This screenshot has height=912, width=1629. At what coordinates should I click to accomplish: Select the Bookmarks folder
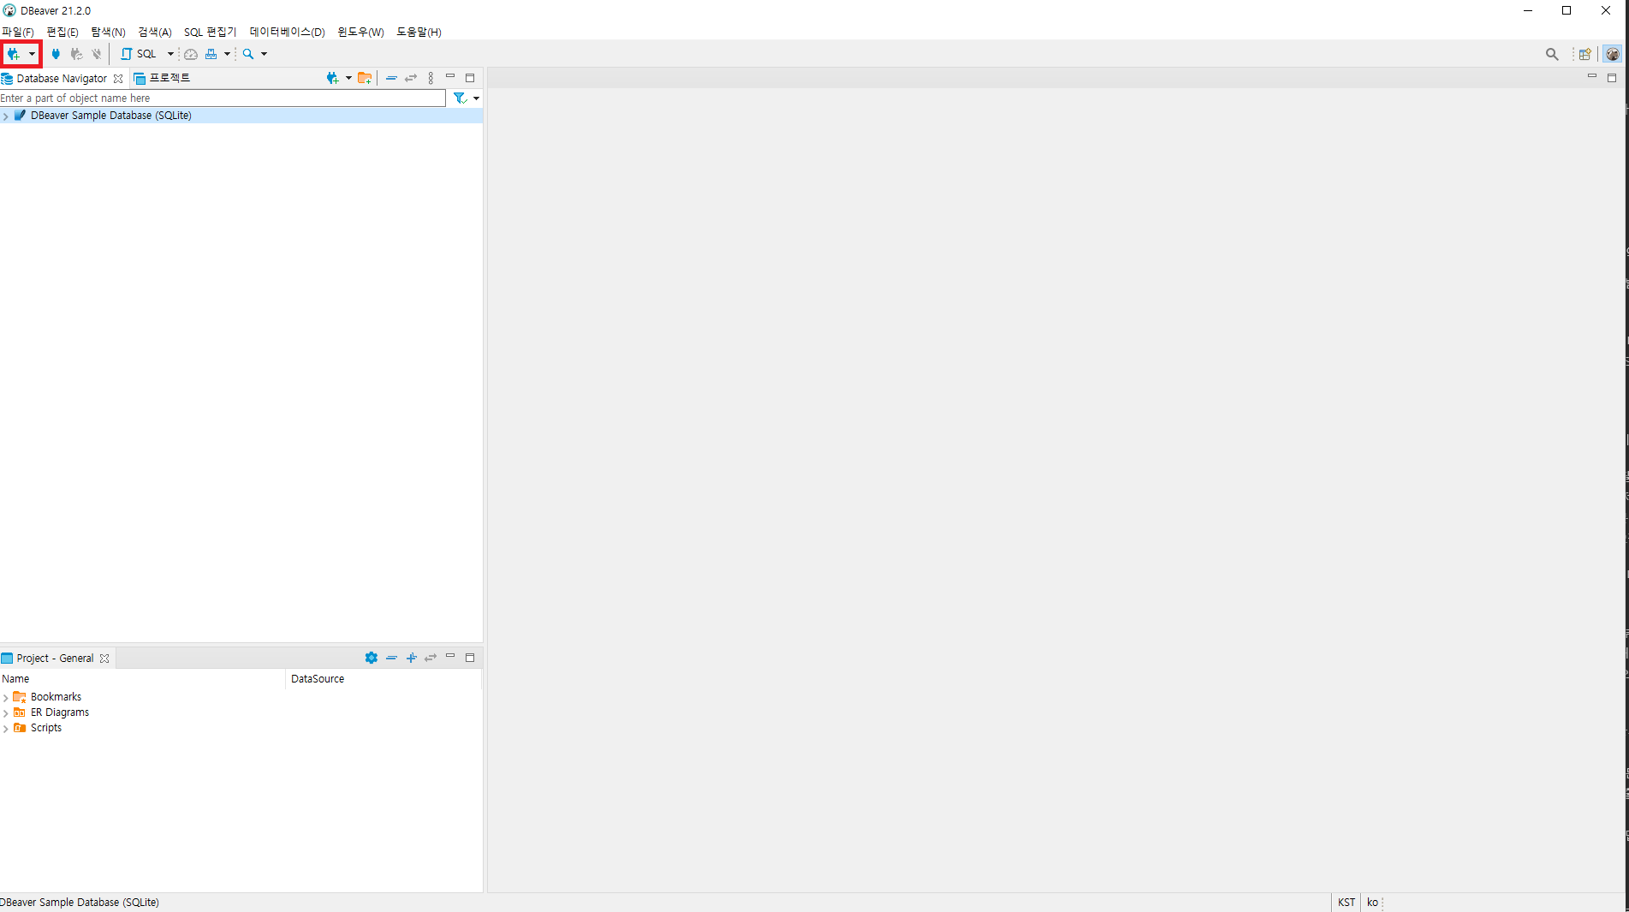[x=56, y=697]
